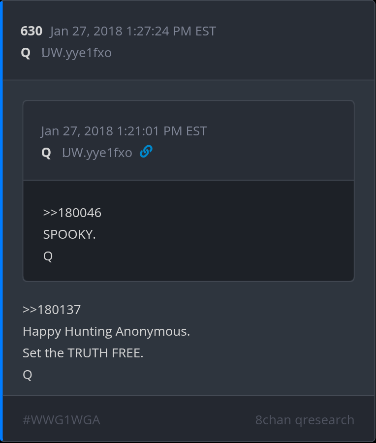
Task: Click the top header's UW.yye1fxo tripcode
Action: [77, 53]
